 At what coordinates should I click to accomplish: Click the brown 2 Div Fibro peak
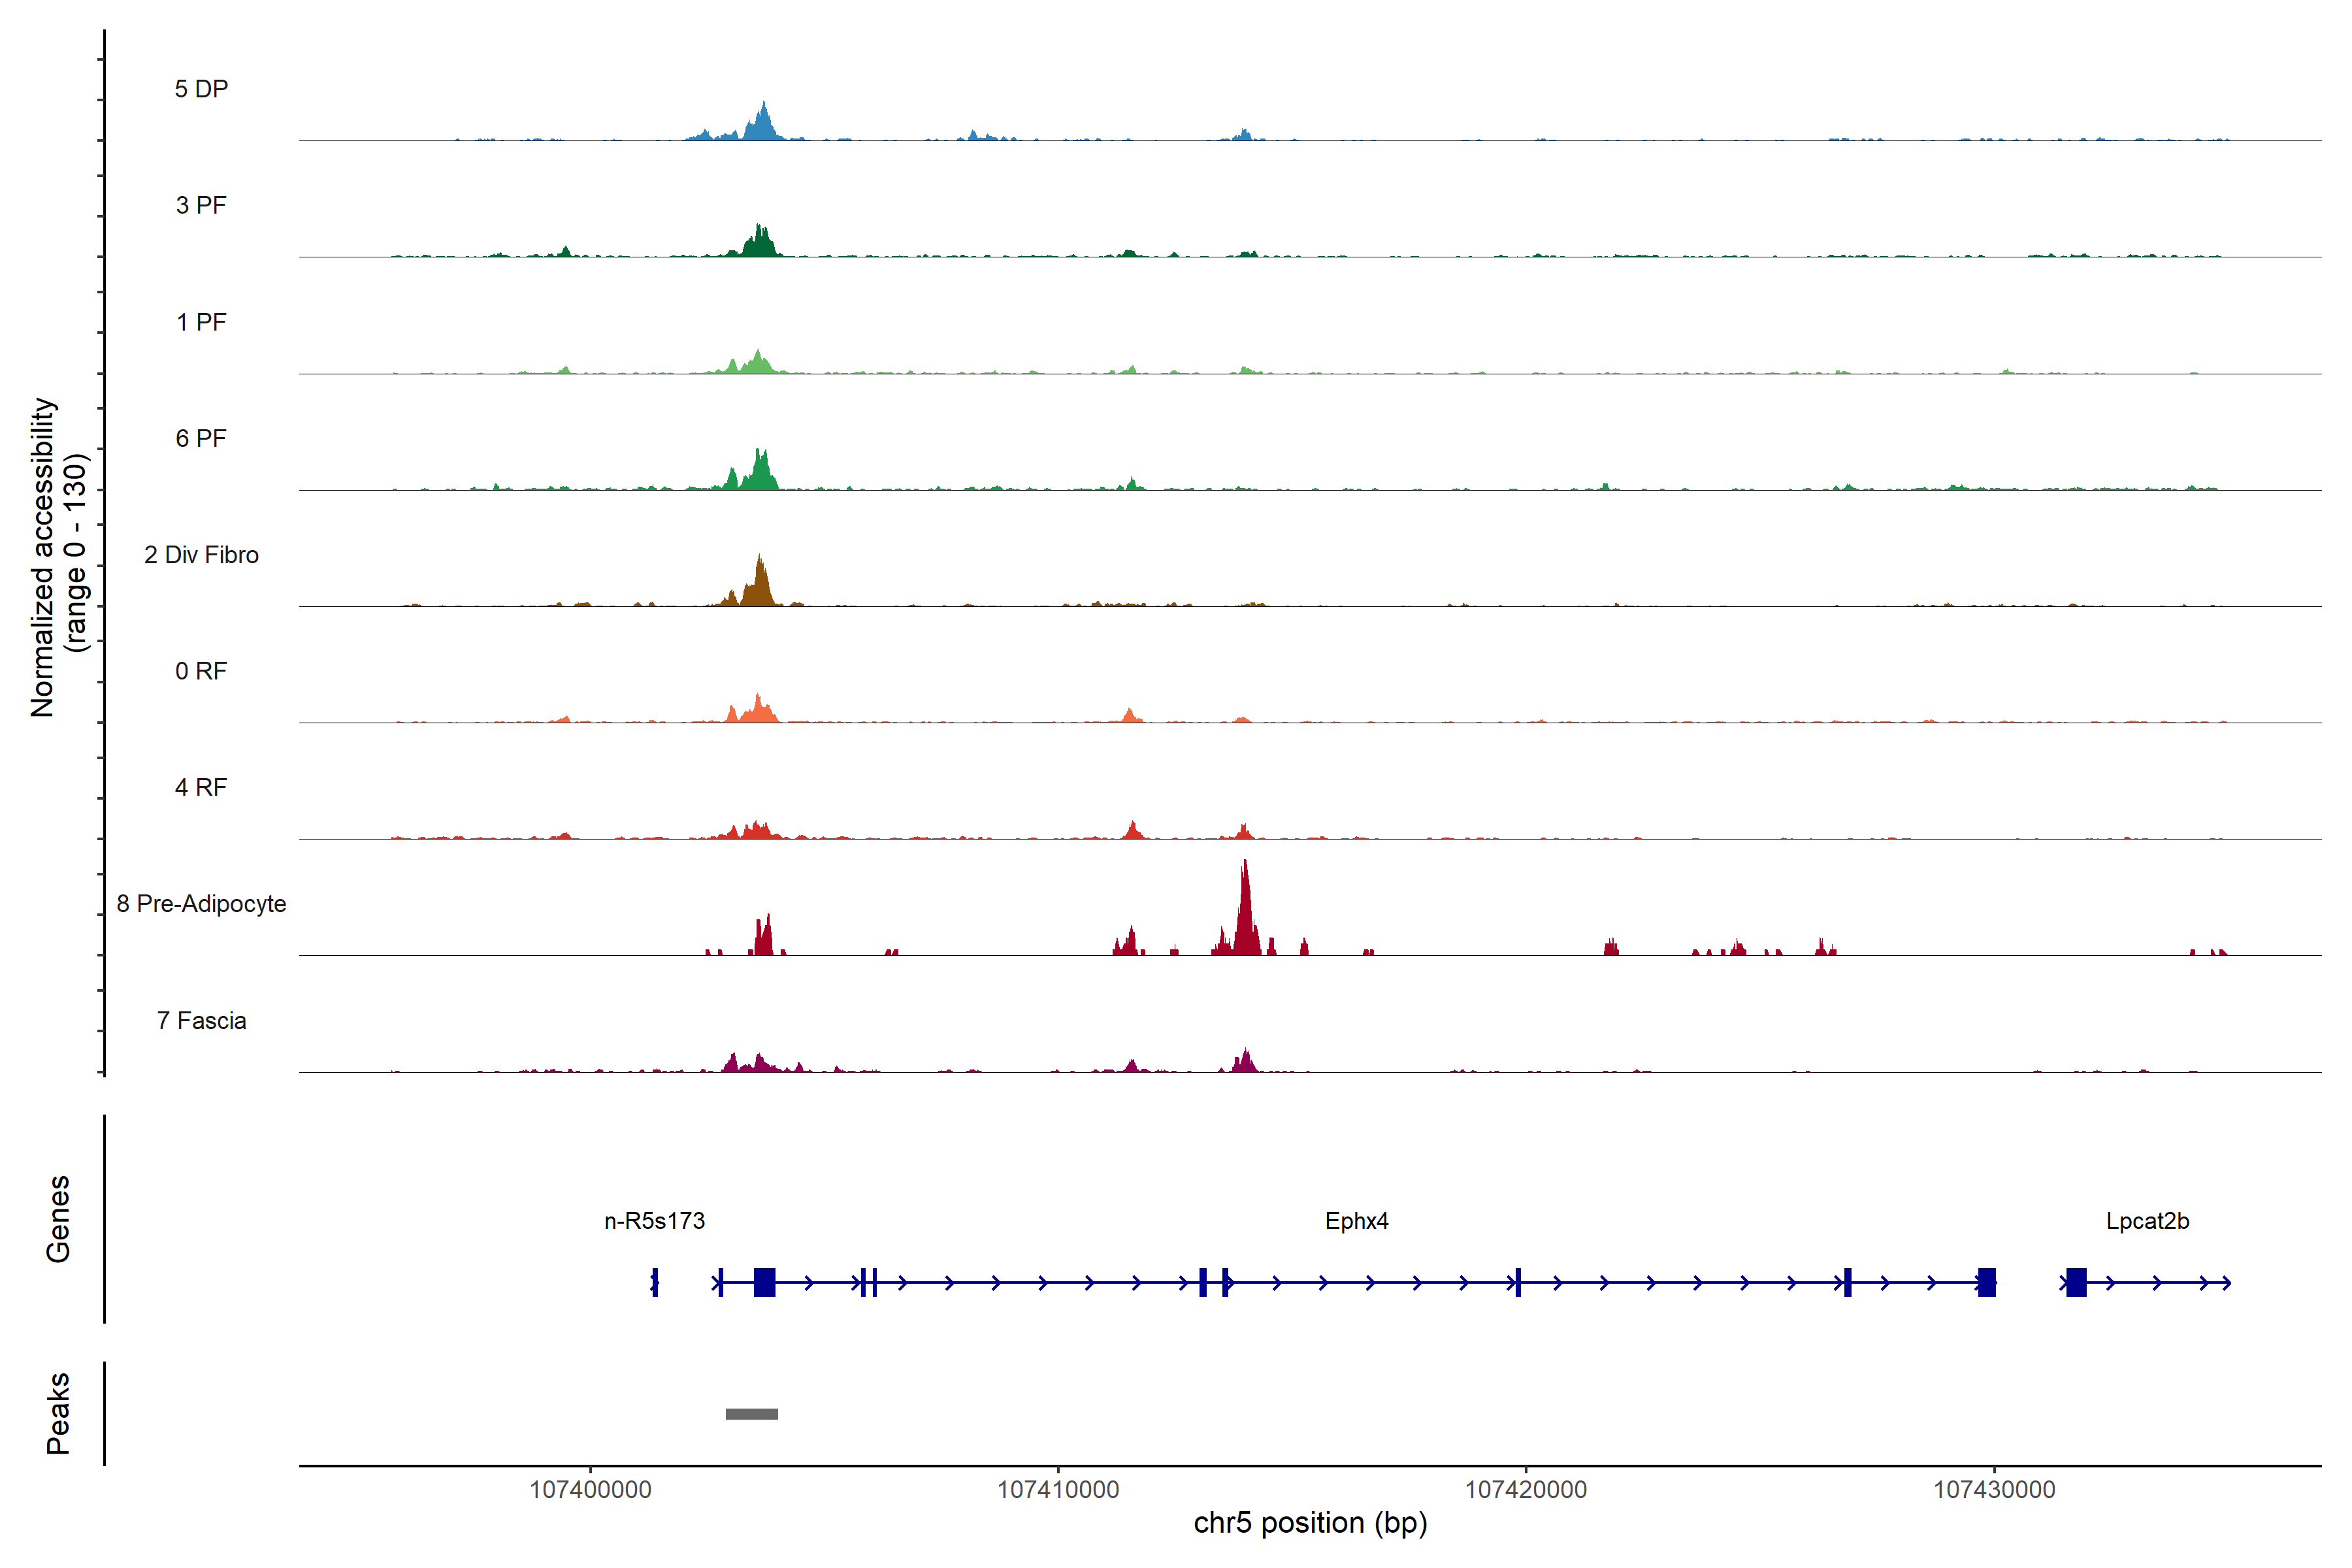click(x=760, y=585)
